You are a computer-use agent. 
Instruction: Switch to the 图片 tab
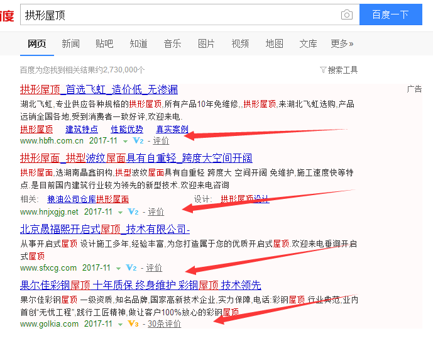pos(206,43)
